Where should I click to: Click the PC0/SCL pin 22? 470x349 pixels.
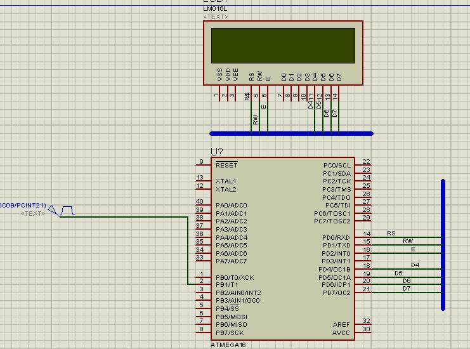coord(363,166)
